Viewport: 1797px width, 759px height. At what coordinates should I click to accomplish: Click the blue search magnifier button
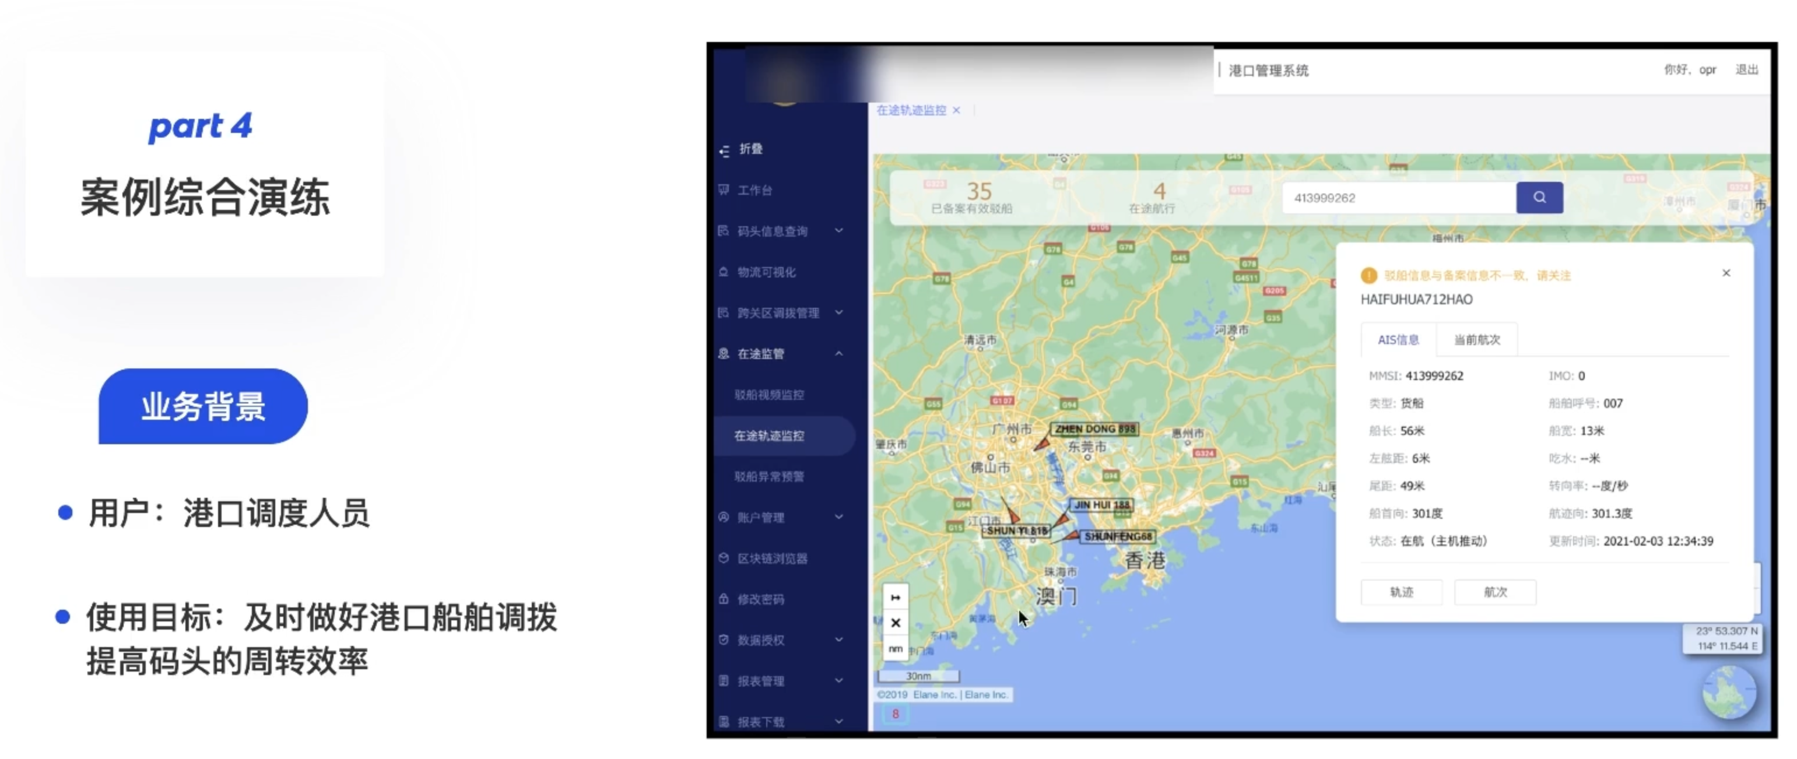pos(1539,198)
